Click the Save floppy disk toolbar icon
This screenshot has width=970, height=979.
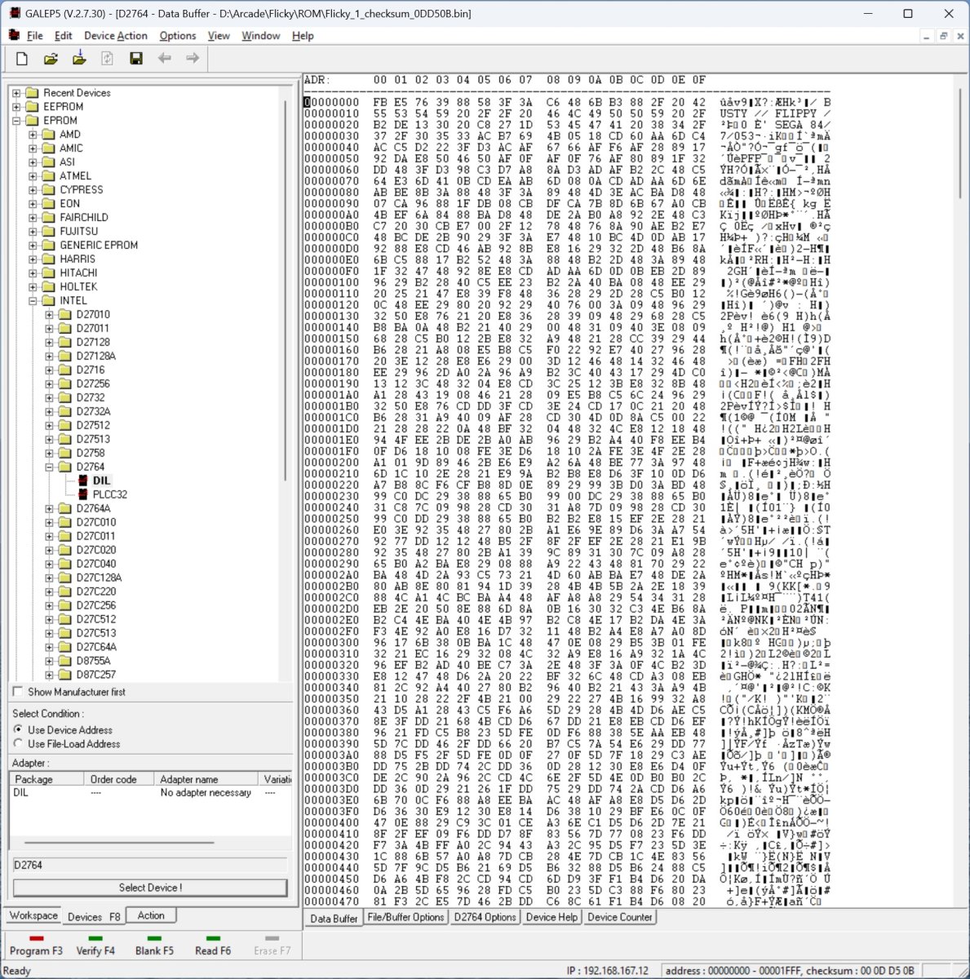tap(136, 58)
